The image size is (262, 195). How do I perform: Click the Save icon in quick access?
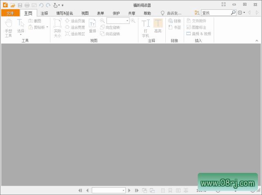click(20, 5)
